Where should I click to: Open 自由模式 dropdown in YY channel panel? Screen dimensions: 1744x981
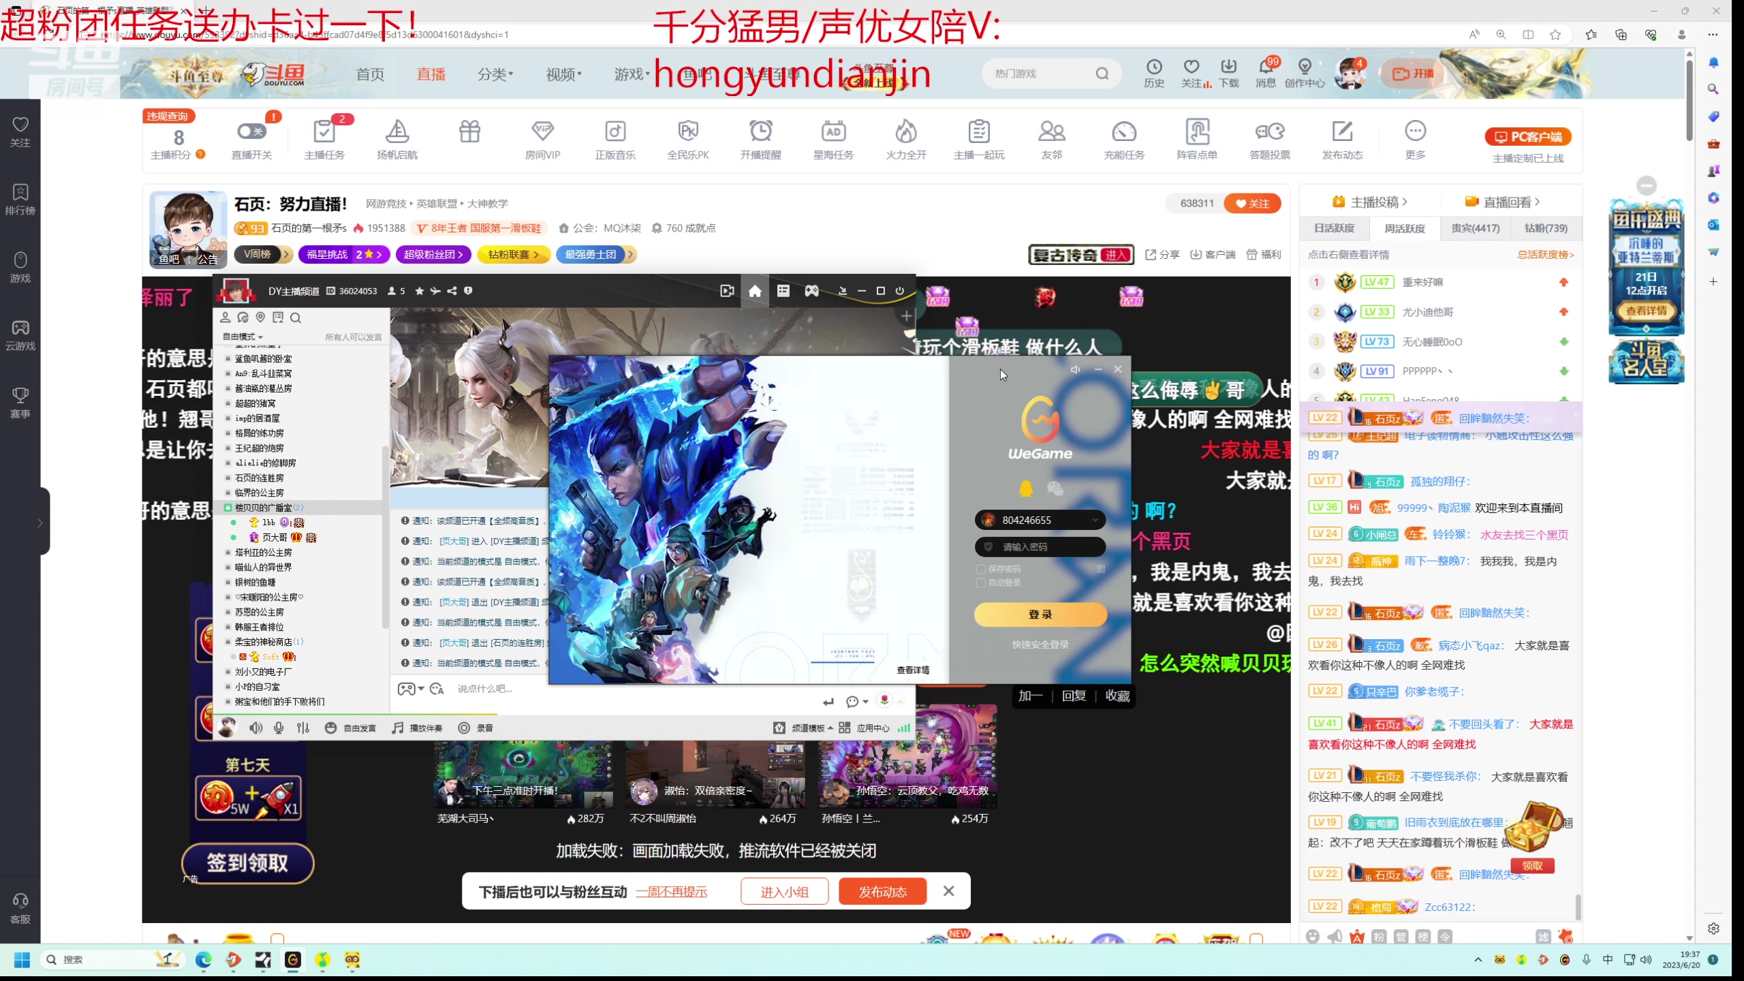pyautogui.click(x=243, y=337)
